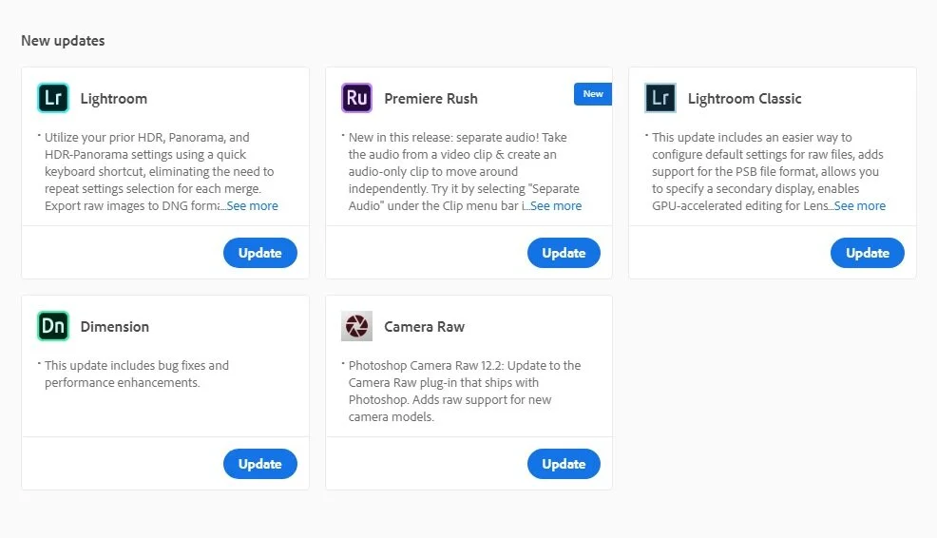
Task: Expand Lightroom notes with See more
Action: pyautogui.click(x=252, y=205)
